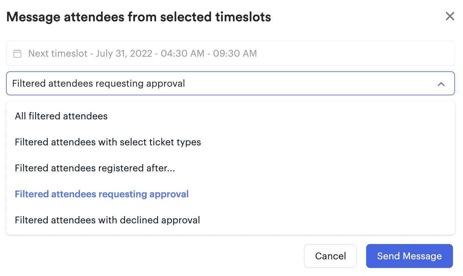Click the dialog title Message attendees heading

coord(139,17)
